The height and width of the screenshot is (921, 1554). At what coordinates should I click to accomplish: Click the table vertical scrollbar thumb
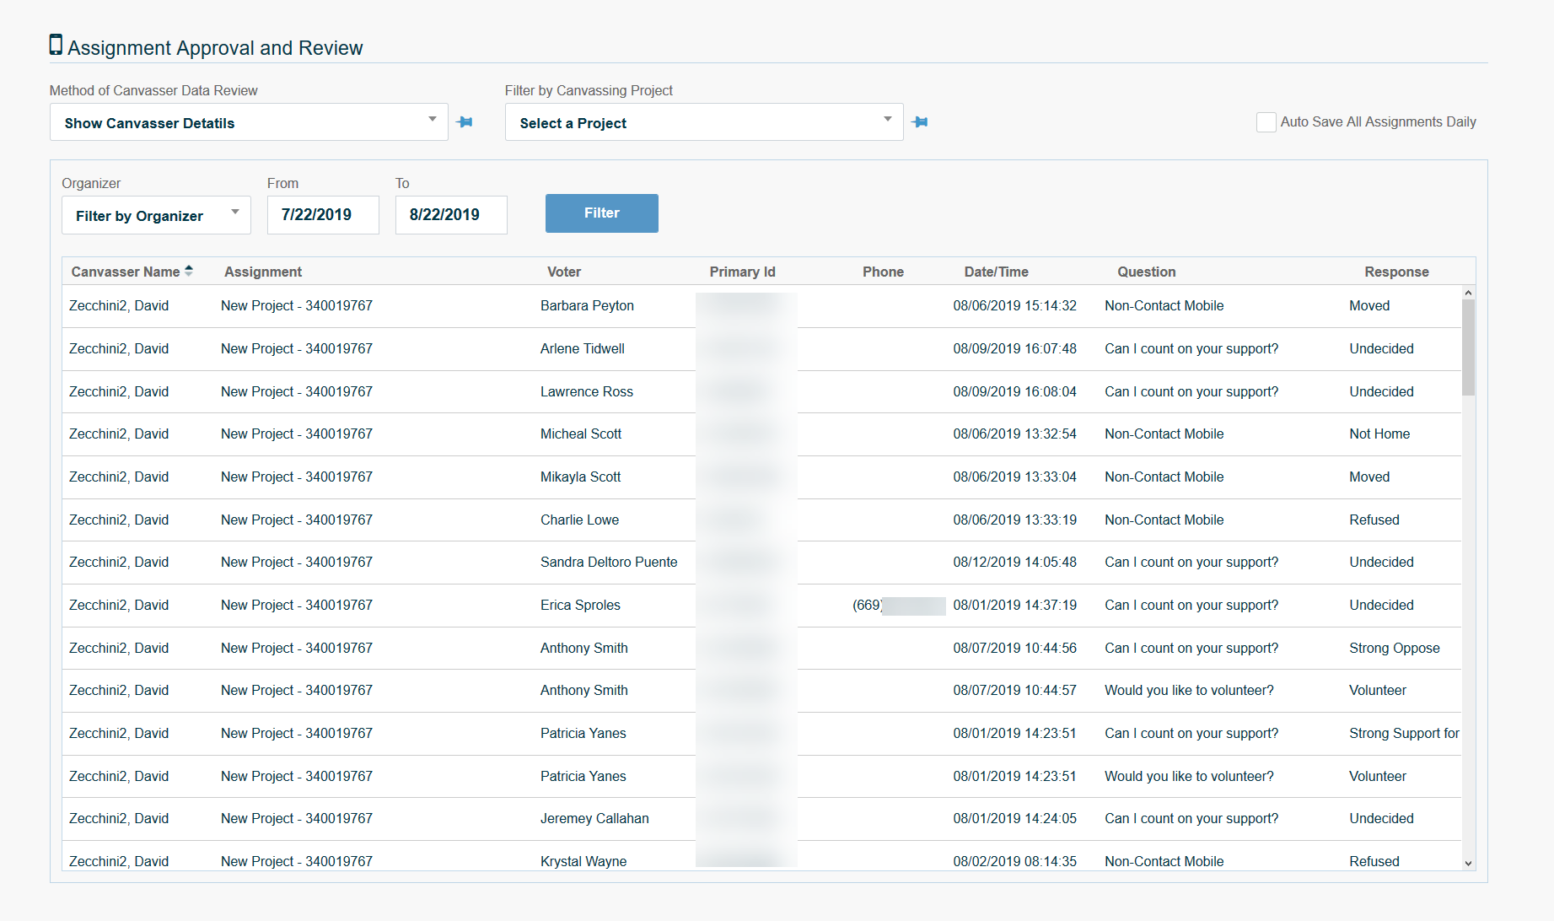tap(1468, 347)
